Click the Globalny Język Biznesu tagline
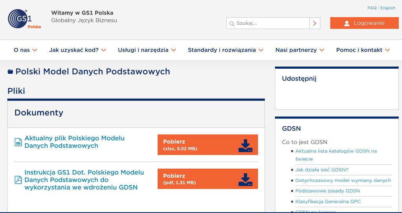The width and height of the screenshot is (402, 213). pos(84,20)
